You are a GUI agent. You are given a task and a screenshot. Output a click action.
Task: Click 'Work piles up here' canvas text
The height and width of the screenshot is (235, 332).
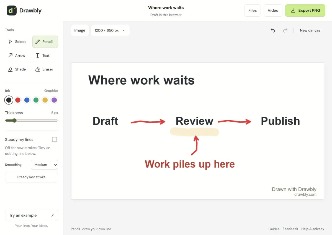[x=190, y=164]
